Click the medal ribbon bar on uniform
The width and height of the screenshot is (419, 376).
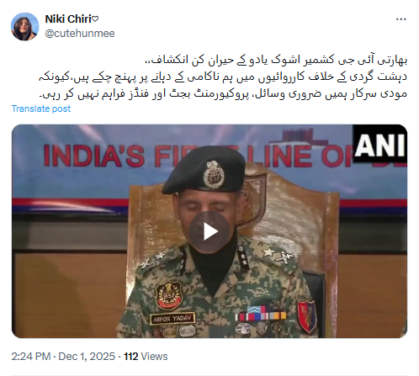tap(261, 313)
